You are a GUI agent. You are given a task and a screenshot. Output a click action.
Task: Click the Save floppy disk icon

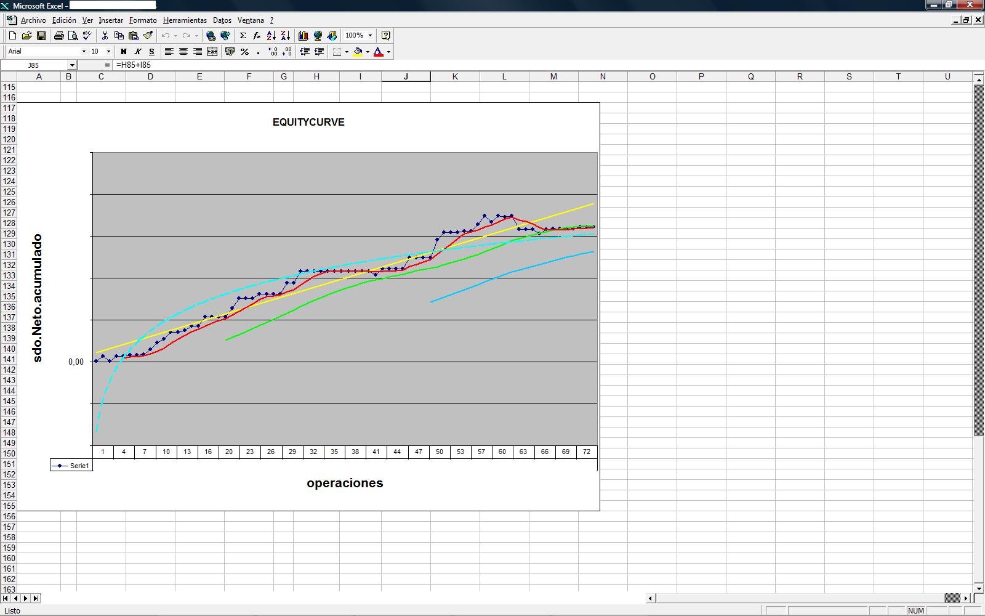click(41, 36)
